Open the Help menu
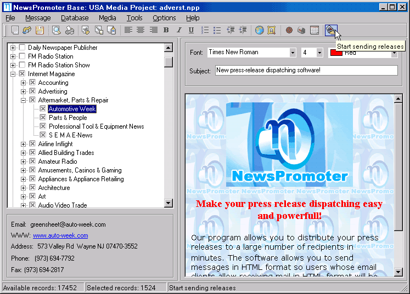 [193, 18]
